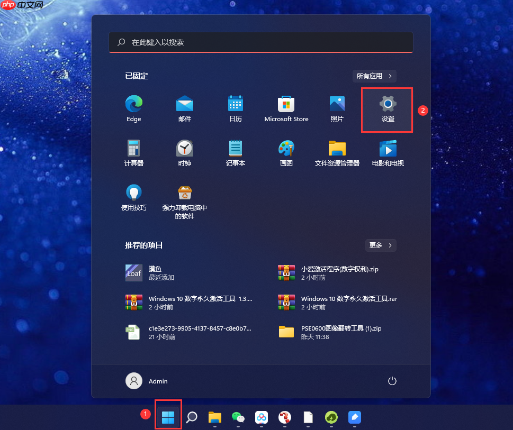Open Microsoft Store

pyautogui.click(x=286, y=103)
